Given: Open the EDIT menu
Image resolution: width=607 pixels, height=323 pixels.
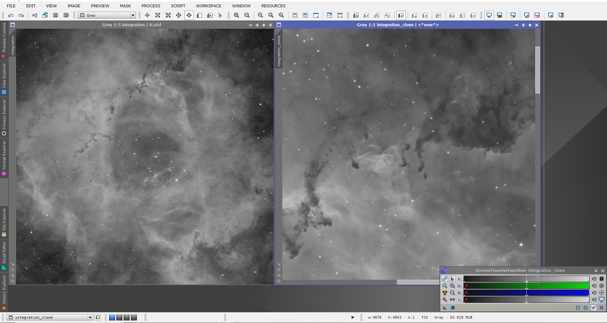Looking at the screenshot, I should 31,6.
